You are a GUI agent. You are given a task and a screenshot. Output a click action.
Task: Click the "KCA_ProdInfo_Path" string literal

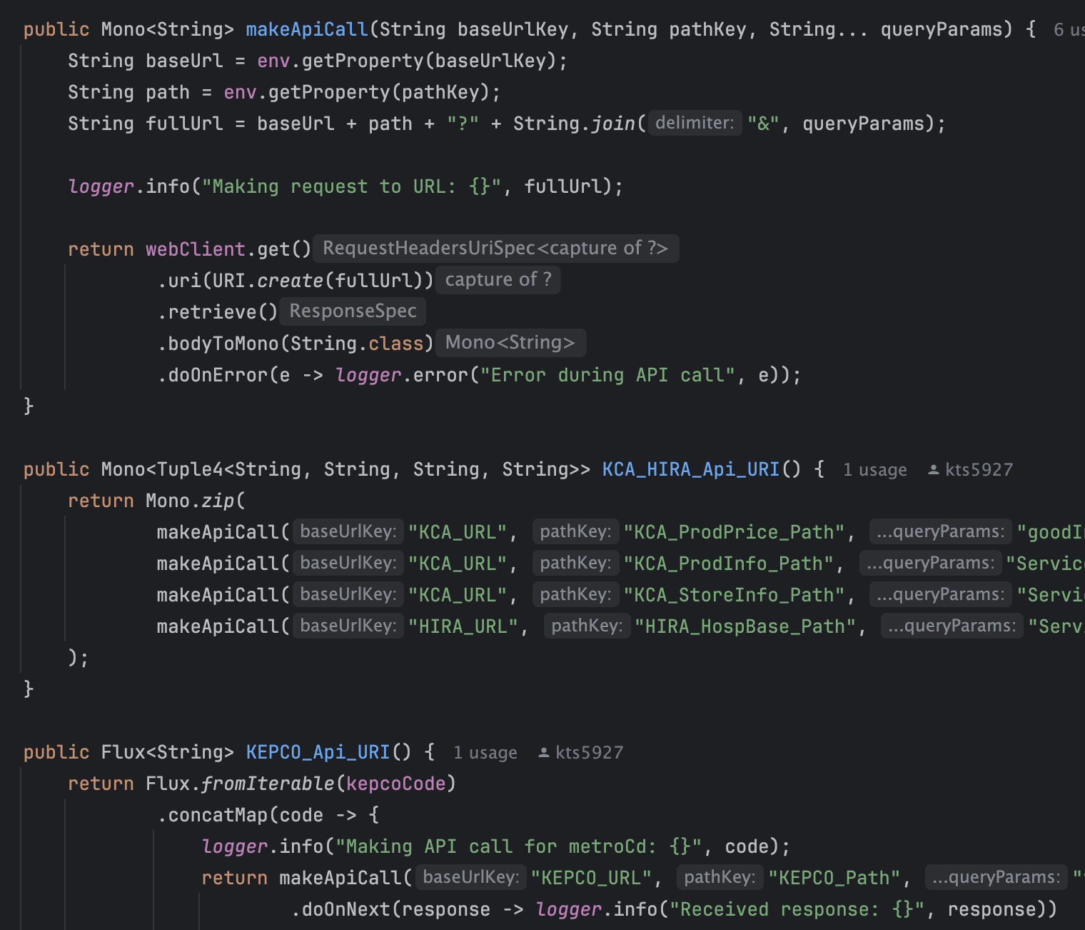729,564
